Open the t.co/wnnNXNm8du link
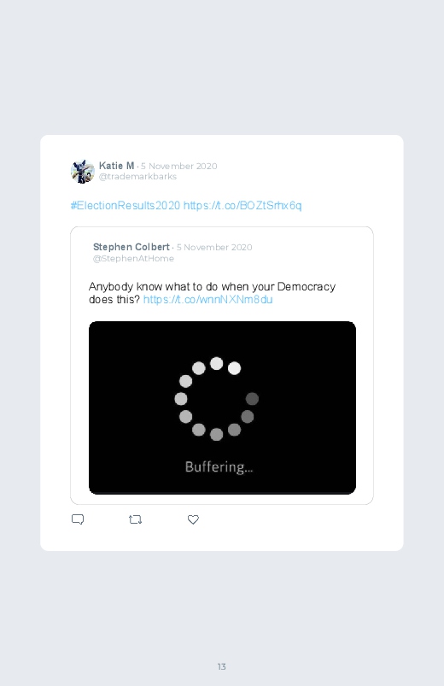Image resolution: width=444 pixels, height=686 pixels. pyautogui.click(x=207, y=299)
